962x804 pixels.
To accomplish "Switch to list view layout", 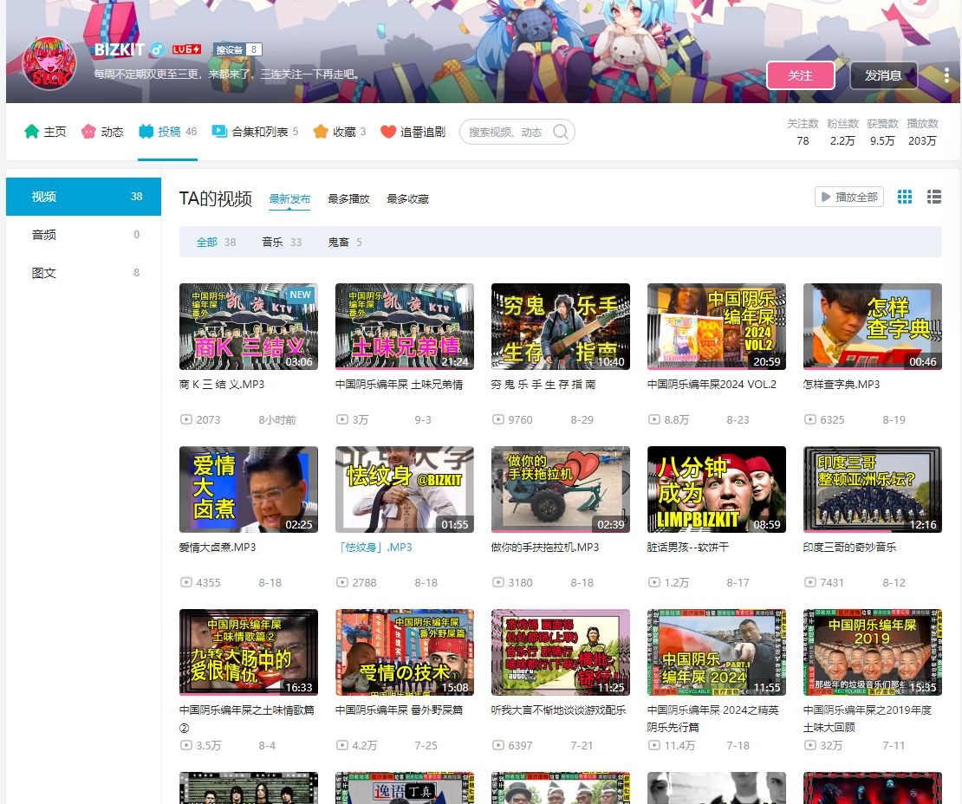I will (x=933, y=198).
